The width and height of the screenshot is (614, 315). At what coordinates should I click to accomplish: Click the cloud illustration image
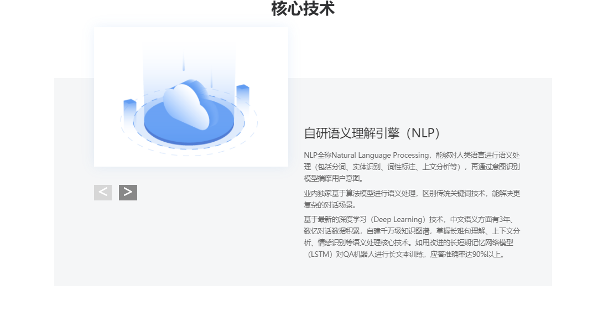pos(191,97)
